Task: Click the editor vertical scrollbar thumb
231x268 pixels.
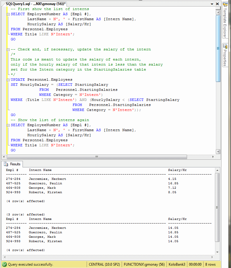Action: point(218,49)
